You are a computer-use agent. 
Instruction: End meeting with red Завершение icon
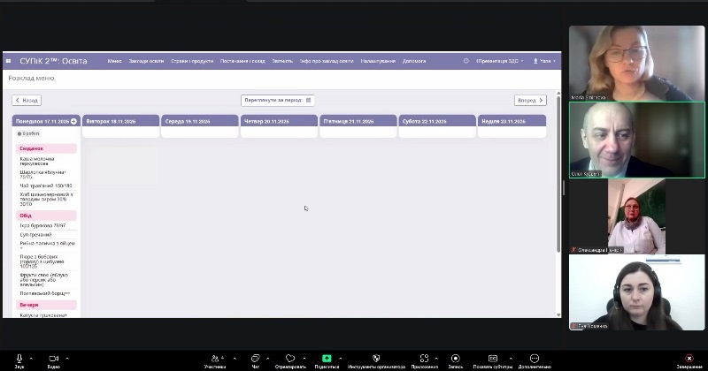689,359
